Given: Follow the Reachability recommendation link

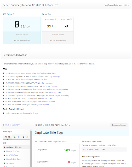Looking at the screenshot, I should pos(42,79).
